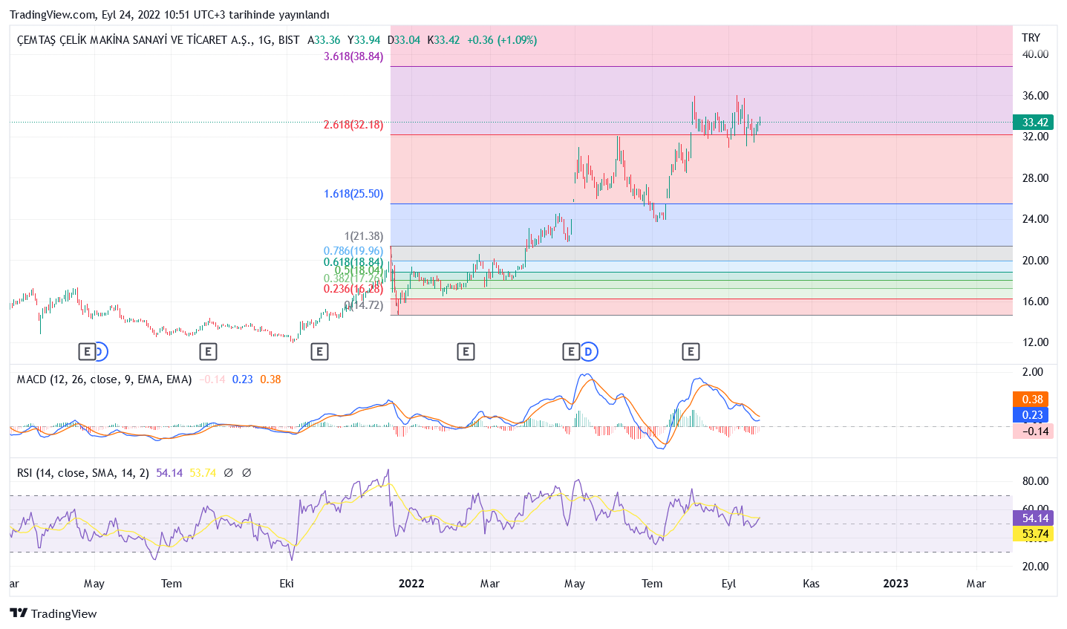Click the 28.00 price axis label

tap(1035, 178)
